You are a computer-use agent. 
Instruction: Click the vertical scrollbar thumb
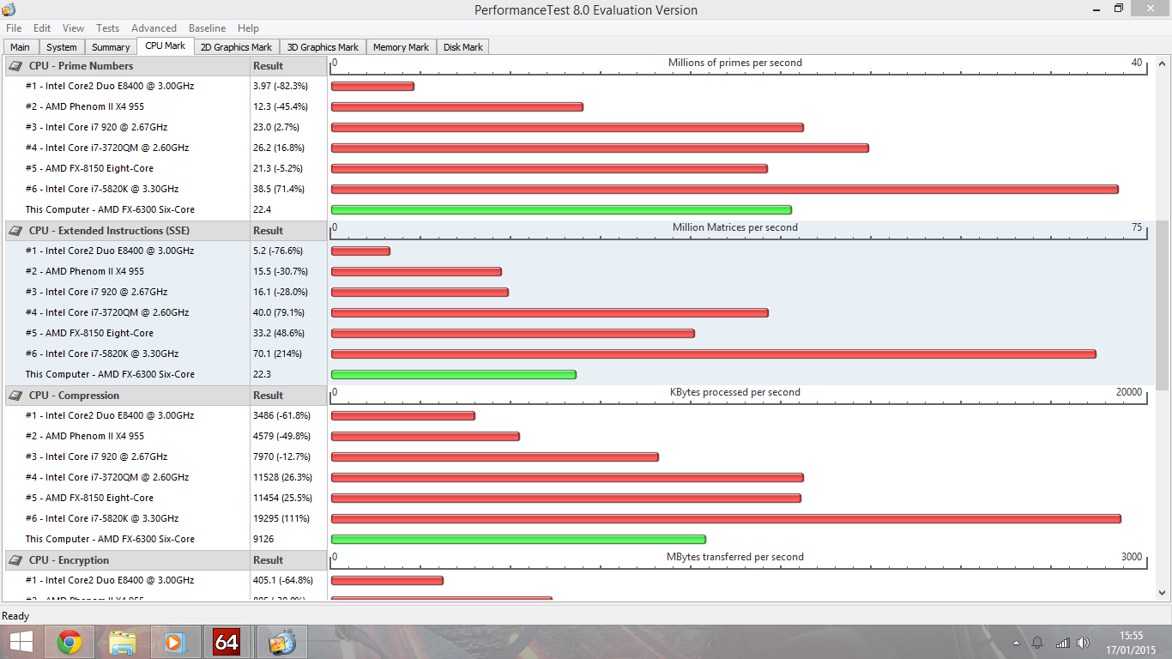point(1163,305)
